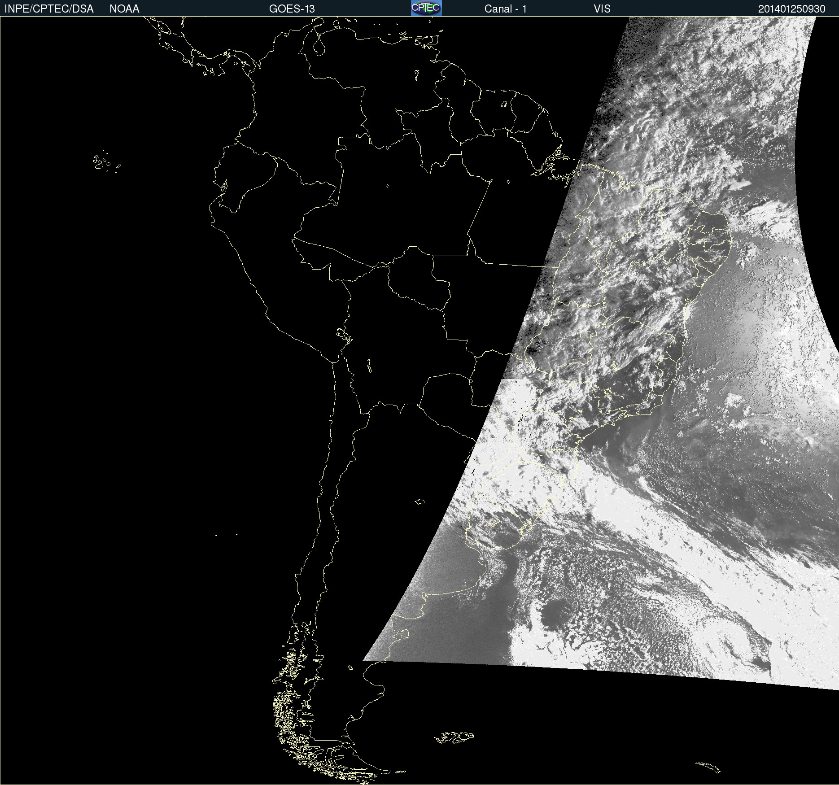
Task: Click the CPTEC logo in the header
Action: [426, 8]
